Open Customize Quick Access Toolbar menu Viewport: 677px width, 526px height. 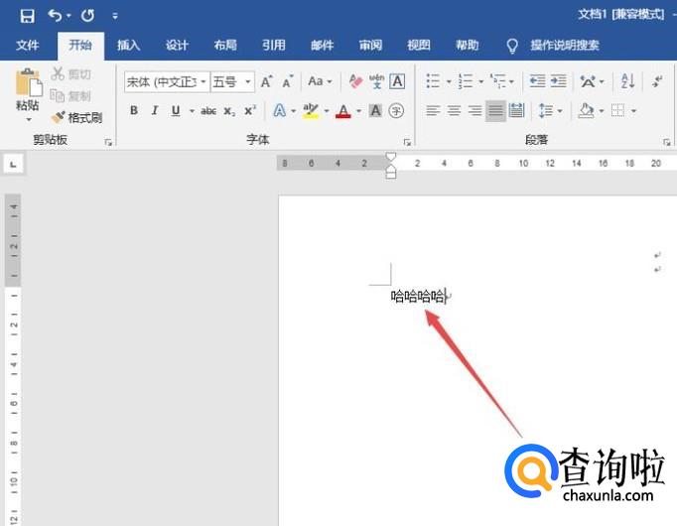[115, 16]
